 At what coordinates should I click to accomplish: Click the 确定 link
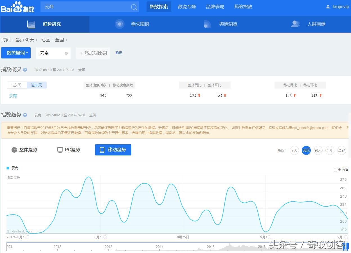pos(119,53)
